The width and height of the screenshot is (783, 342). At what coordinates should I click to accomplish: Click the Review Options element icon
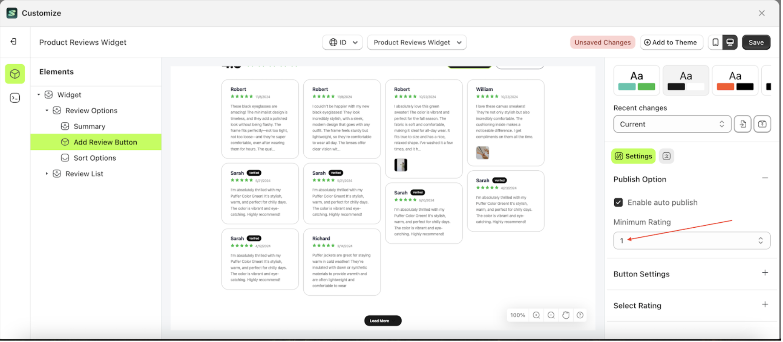click(x=57, y=111)
